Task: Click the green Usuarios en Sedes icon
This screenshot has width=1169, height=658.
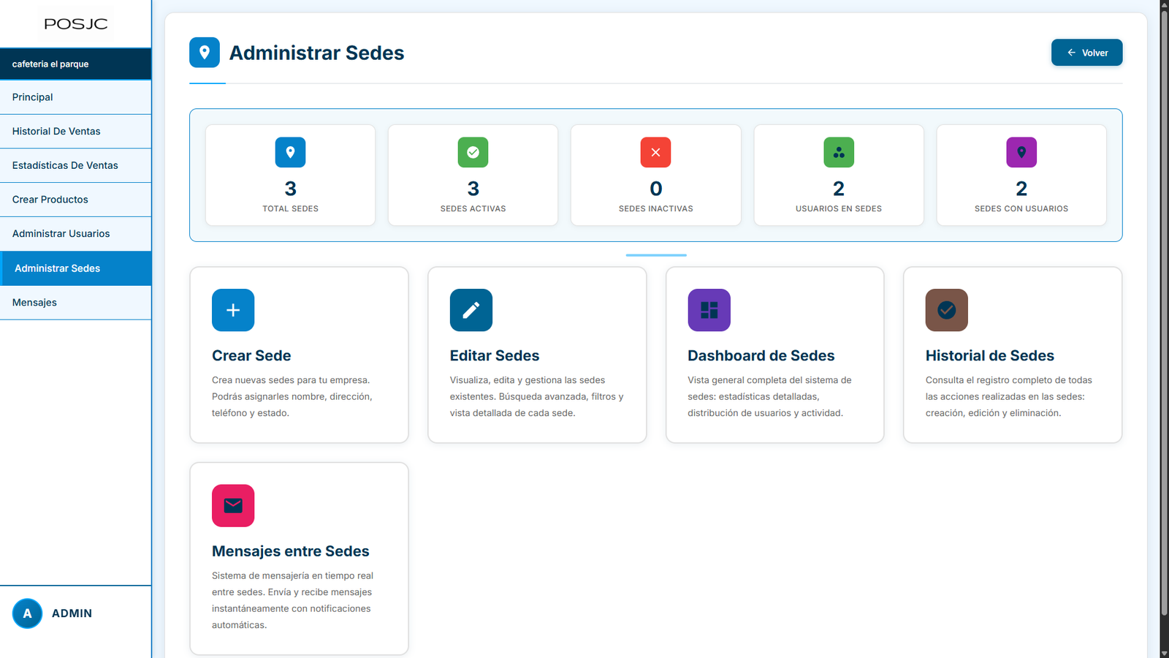Action: (x=839, y=152)
